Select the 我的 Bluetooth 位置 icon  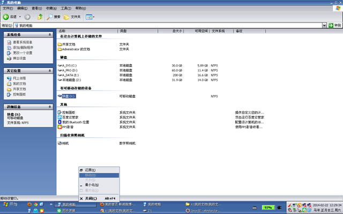(x=60, y=122)
